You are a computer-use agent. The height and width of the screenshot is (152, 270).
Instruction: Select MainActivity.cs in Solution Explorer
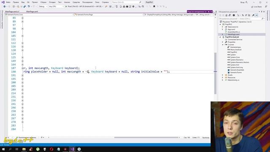click(x=233, y=80)
